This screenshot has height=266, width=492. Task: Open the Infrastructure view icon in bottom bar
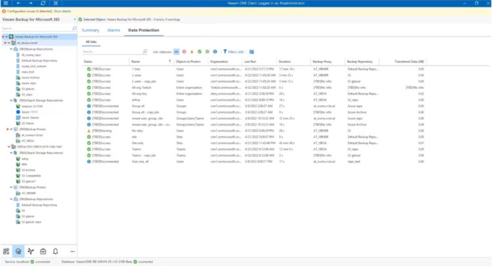coord(6,252)
